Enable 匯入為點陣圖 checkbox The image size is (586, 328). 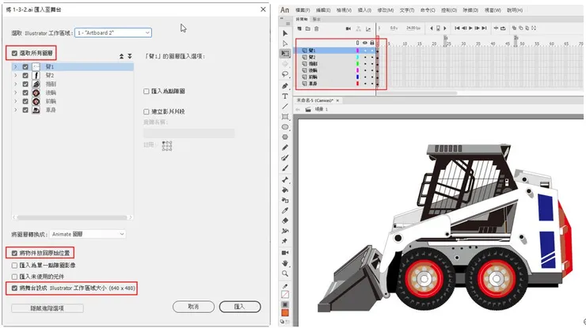pos(146,92)
